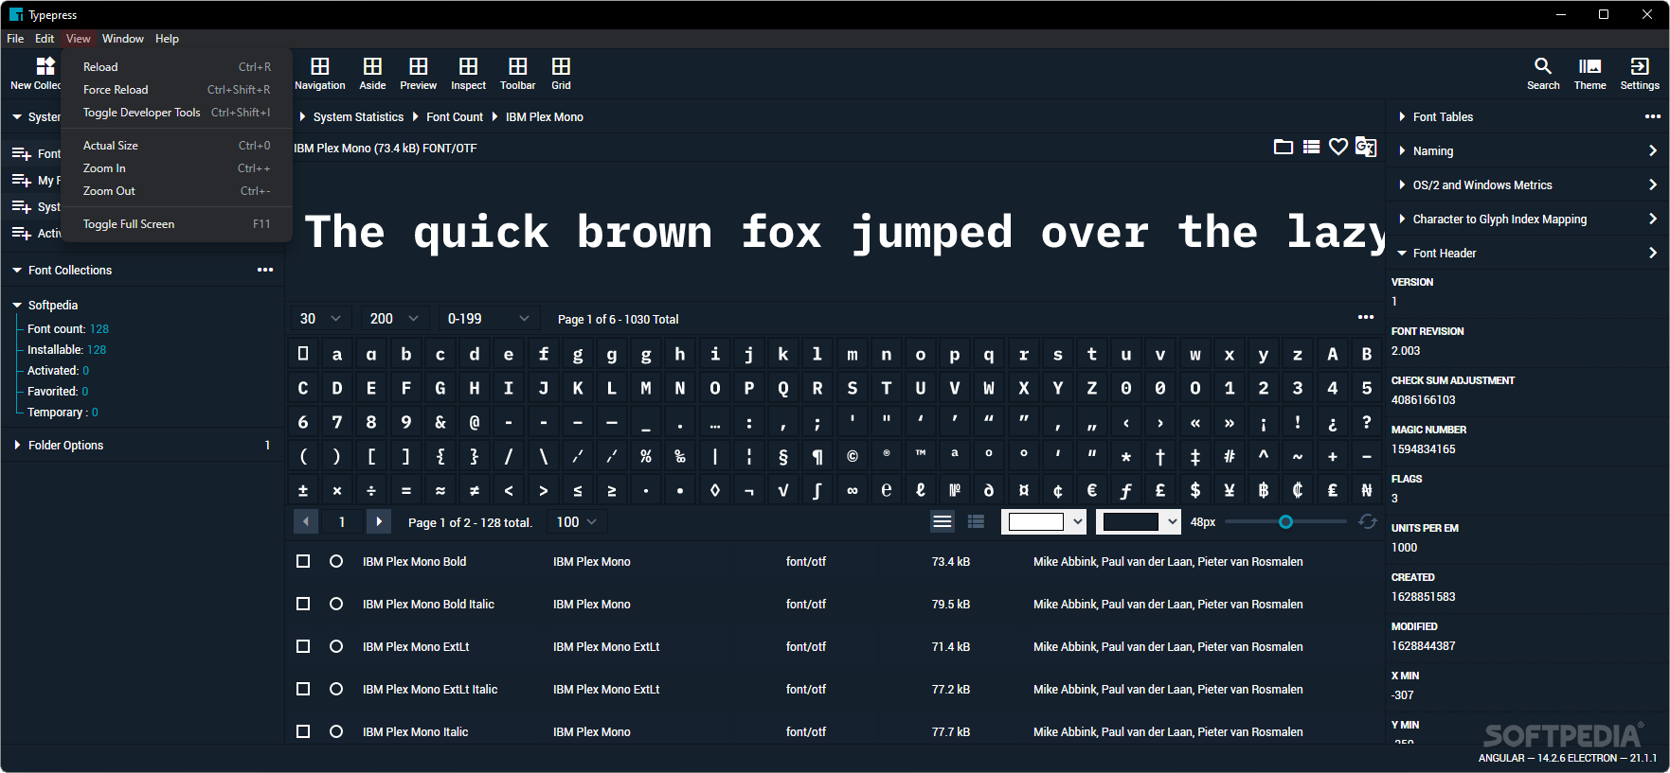Click the folder icon for IBM Plex Mono
Image resolution: width=1670 pixels, height=773 pixels.
1284,147
